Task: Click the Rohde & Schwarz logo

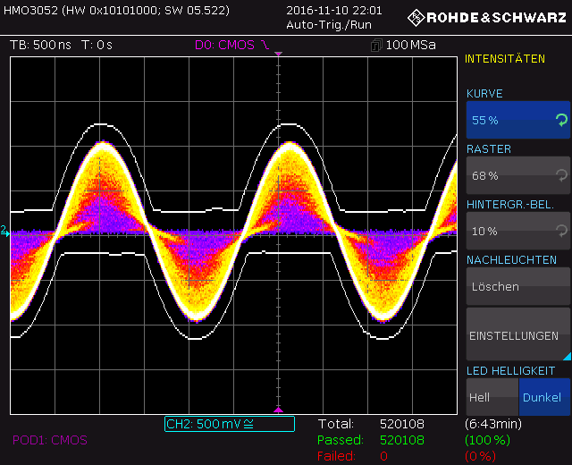Action: (487, 17)
